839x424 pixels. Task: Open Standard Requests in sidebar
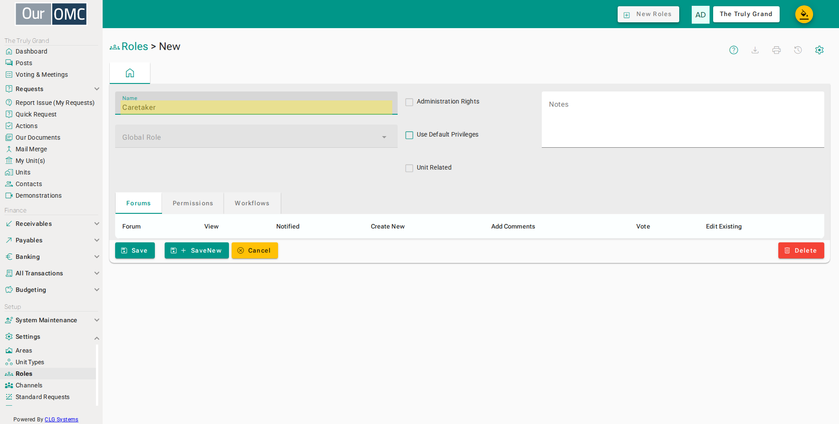click(42, 397)
